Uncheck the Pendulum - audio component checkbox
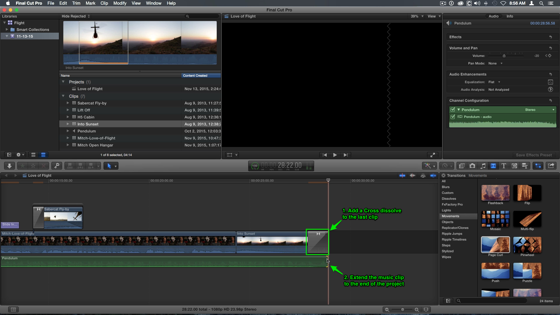This screenshot has height=315, width=560. [x=453, y=117]
